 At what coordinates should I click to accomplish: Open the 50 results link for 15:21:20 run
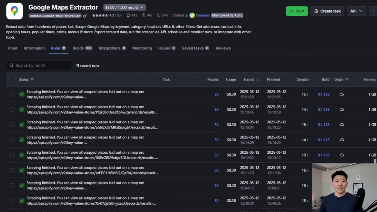point(217,94)
